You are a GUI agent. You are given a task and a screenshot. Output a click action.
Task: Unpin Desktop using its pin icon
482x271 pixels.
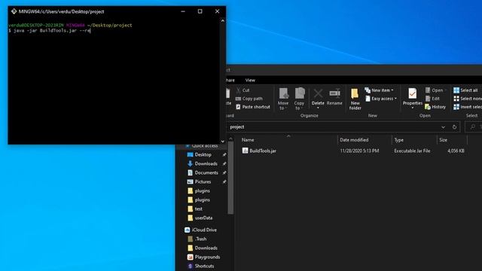point(224,154)
